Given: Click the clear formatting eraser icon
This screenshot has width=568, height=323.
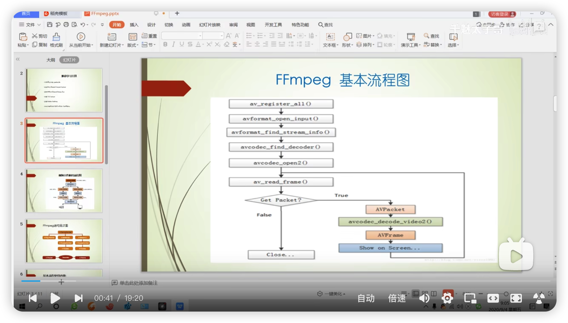Looking at the screenshot, I should [x=226, y=45].
